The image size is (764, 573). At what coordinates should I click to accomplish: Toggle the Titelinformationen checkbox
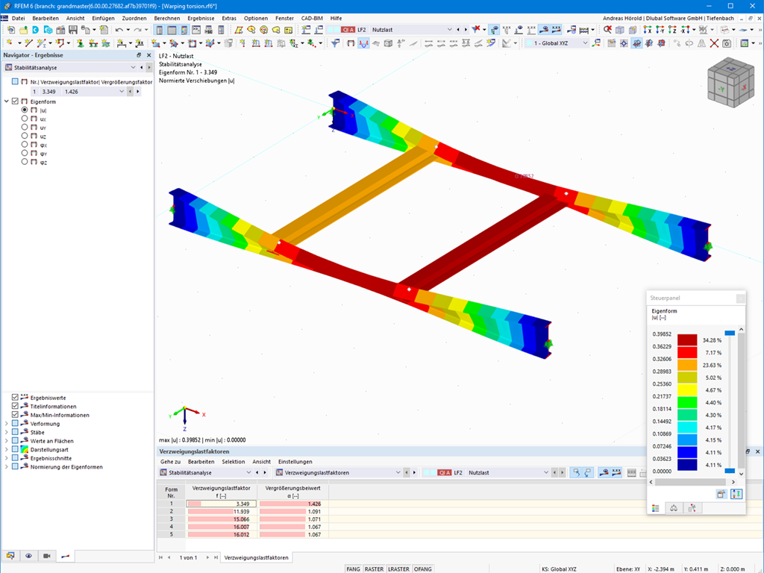pos(15,406)
